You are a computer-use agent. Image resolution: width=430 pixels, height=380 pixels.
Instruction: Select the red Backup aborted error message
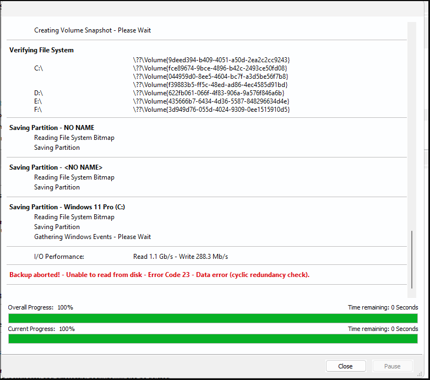[x=159, y=275]
